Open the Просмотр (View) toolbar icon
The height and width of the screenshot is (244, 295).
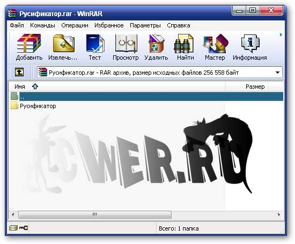pos(126,44)
